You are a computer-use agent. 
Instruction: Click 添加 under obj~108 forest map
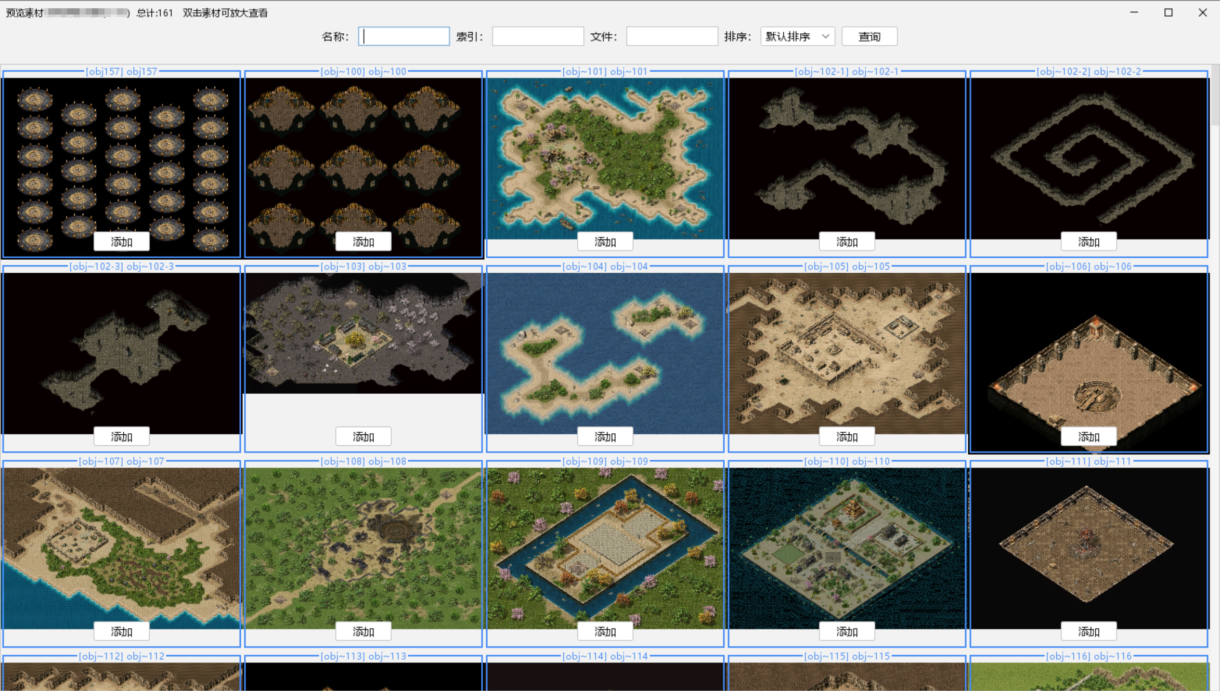363,631
